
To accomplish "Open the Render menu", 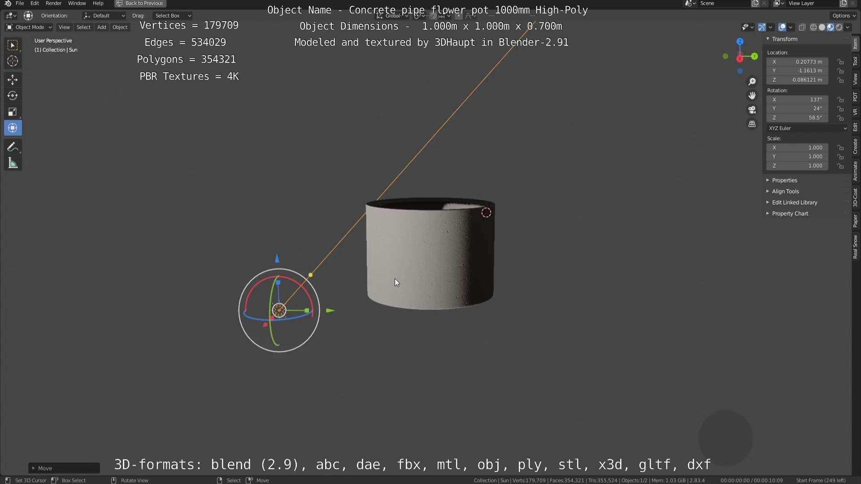I will click(53, 4).
